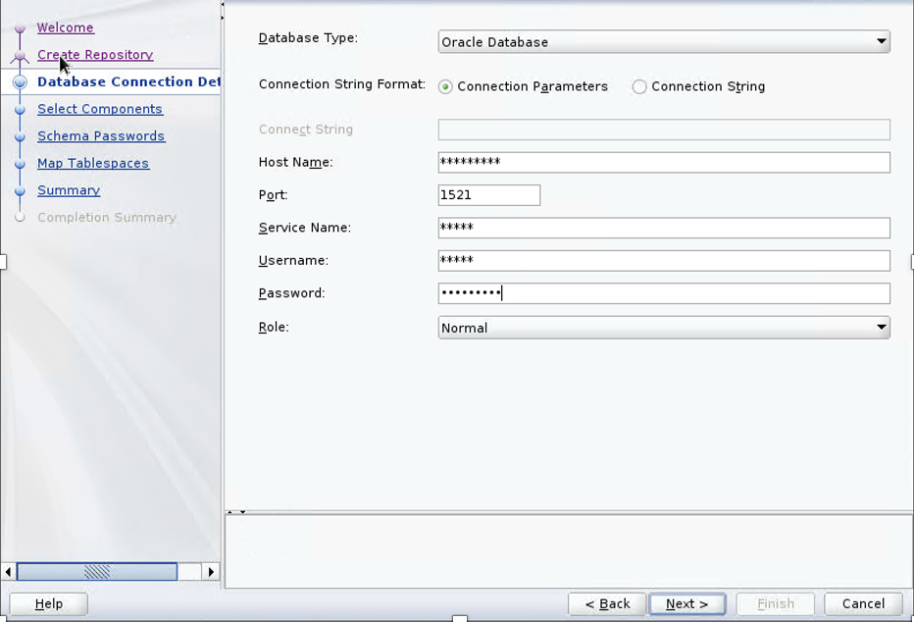Click the sidebar horizontal scrollbar thumb

pyautogui.click(x=97, y=572)
